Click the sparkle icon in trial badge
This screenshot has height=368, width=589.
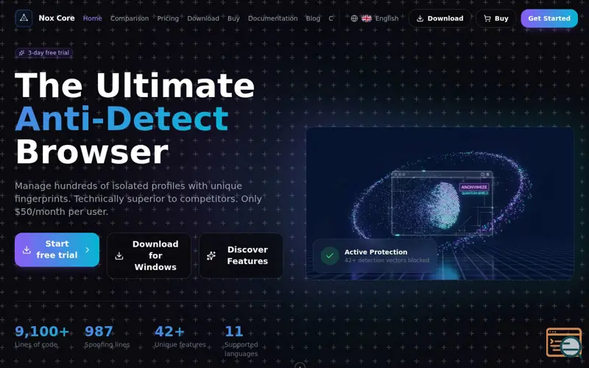coord(22,53)
